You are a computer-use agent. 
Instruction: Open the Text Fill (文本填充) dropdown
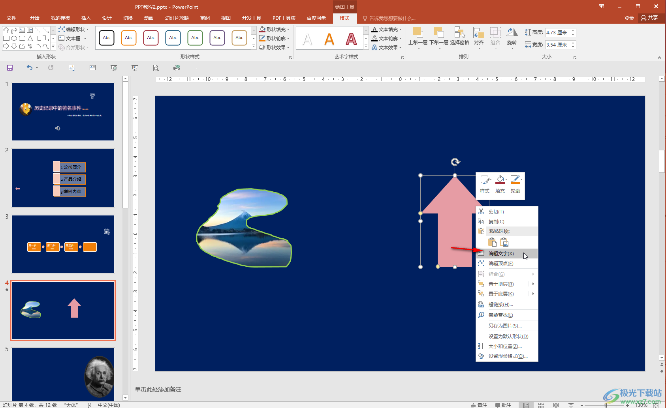[x=387, y=29]
